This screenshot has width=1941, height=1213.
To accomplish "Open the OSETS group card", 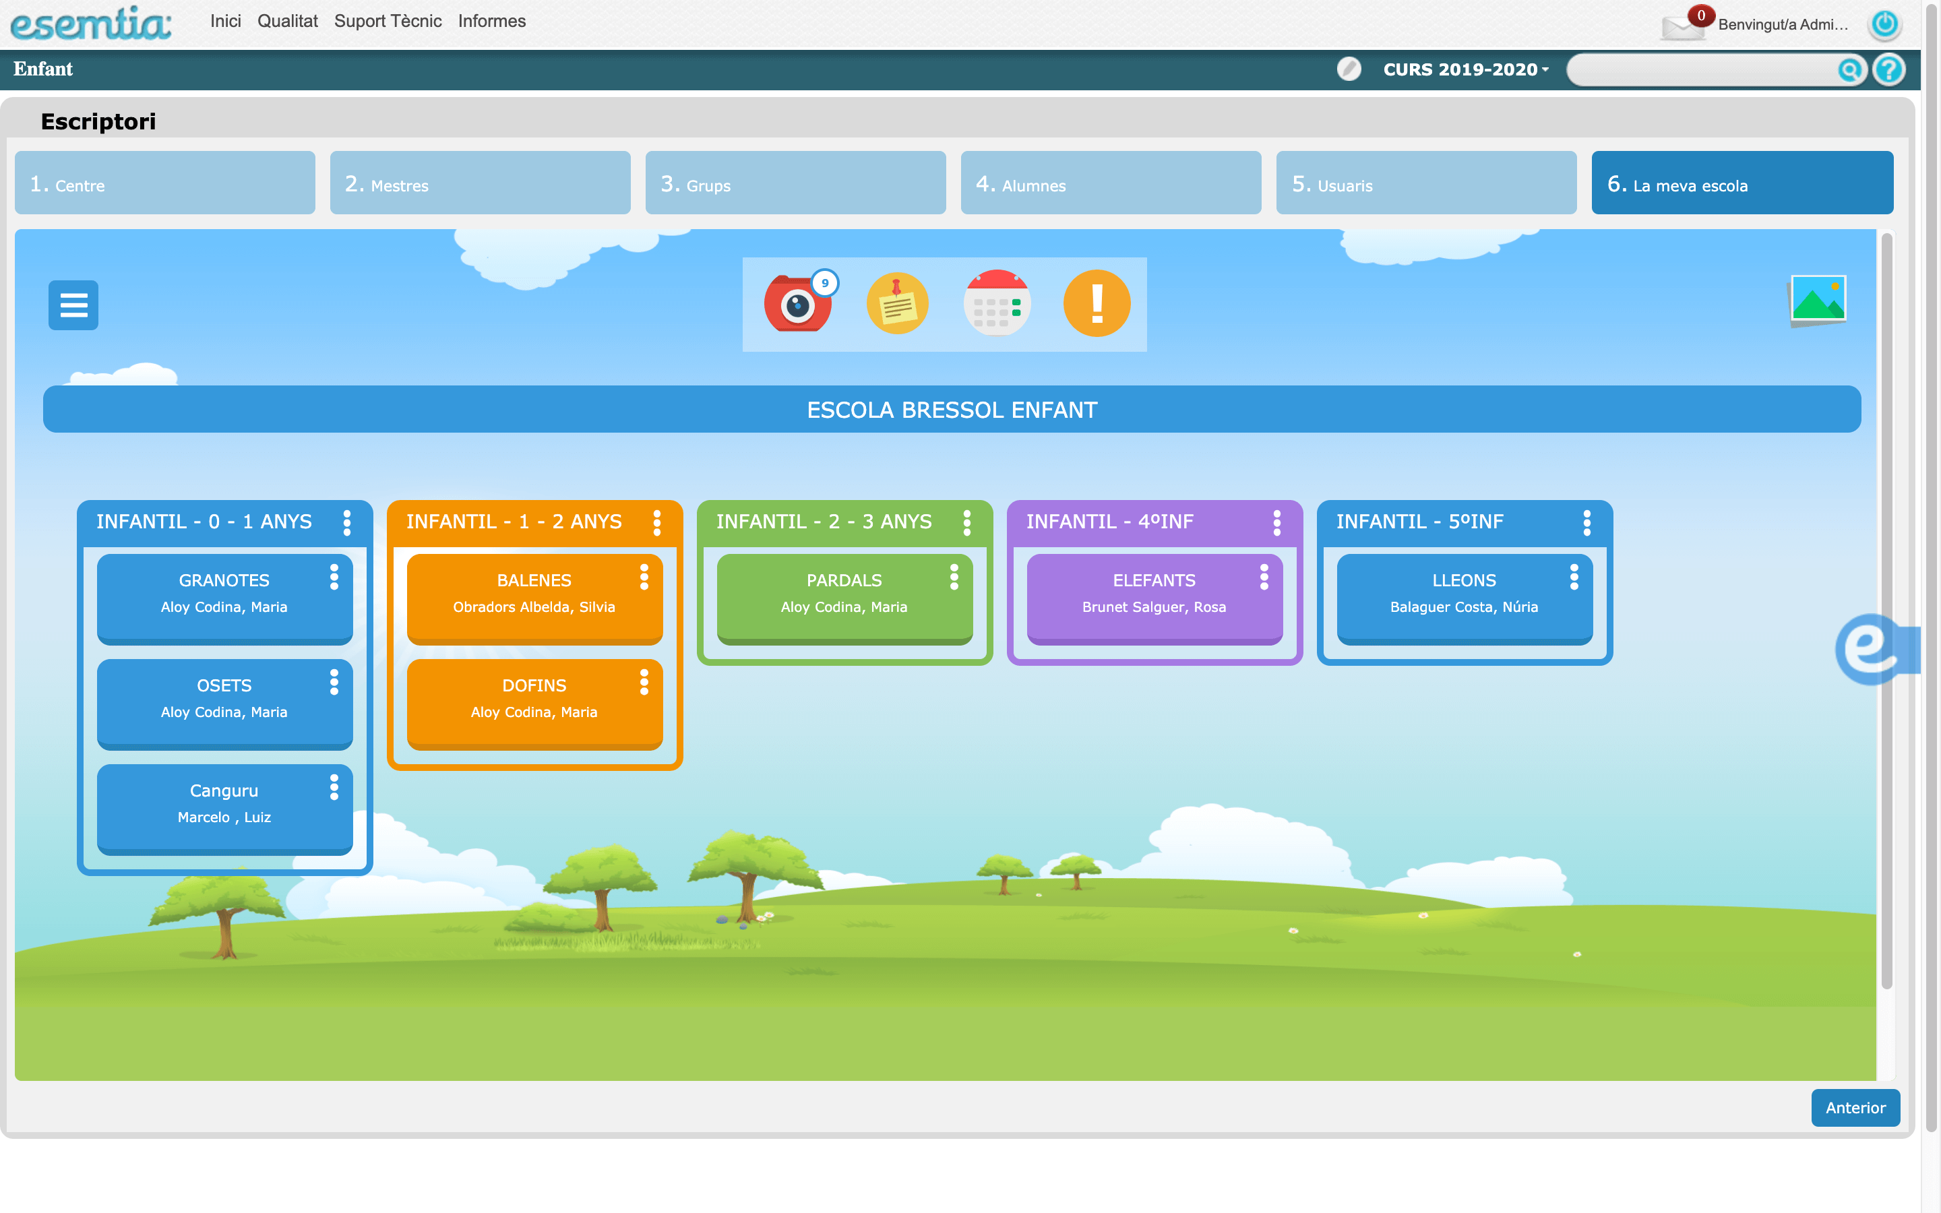I will click(224, 704).
